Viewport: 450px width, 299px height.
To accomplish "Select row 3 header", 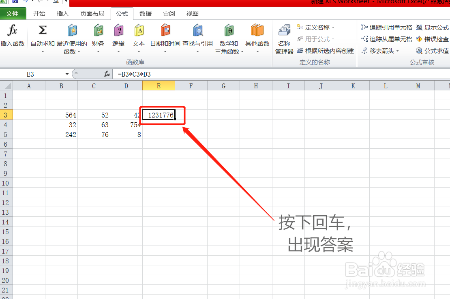I will 6,115.
